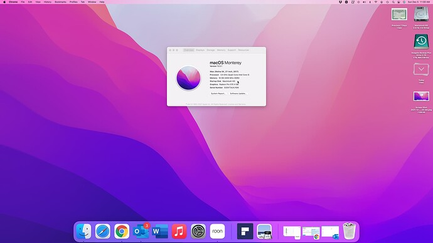Click the System Report button
Viewport: 433px width, 243px height.
[x=218, y=94]
